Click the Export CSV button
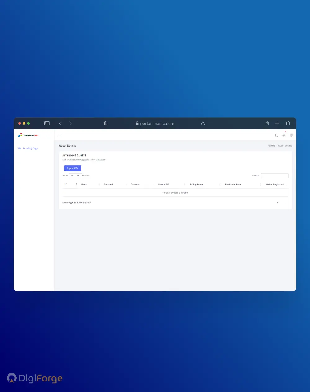Image resolution: width=310 pixels, height=392 pixels. point(73,168)
